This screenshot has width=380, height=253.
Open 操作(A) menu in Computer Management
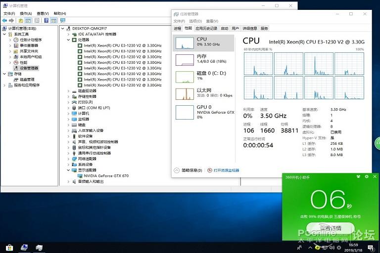[26, 13]
